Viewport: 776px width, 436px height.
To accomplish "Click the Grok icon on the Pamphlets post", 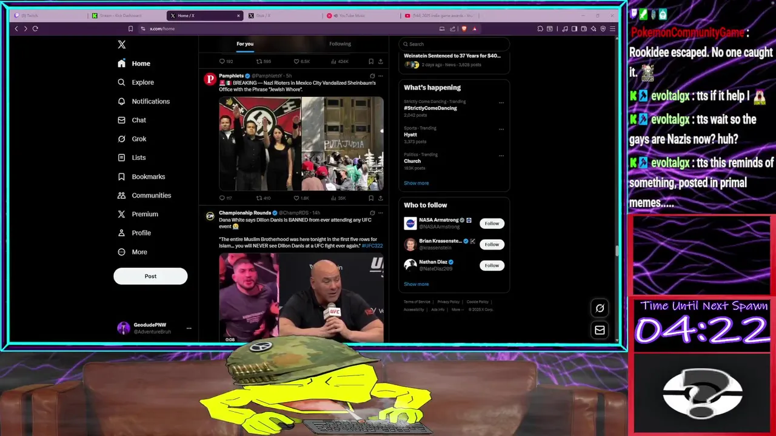I will (372, 76).
